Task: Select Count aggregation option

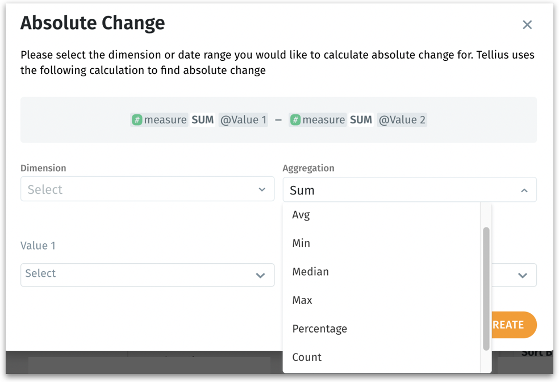Action: tap(307, 357)
